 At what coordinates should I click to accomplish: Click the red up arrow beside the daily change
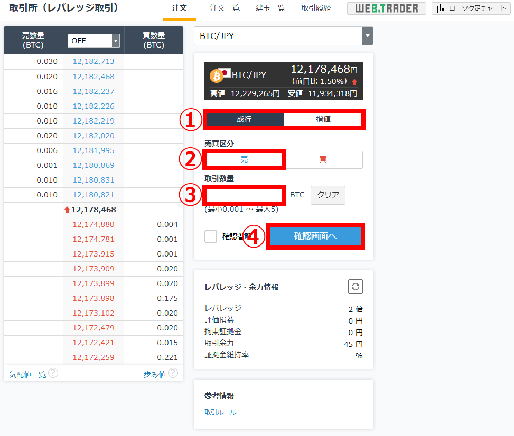(x=354, y=82)
